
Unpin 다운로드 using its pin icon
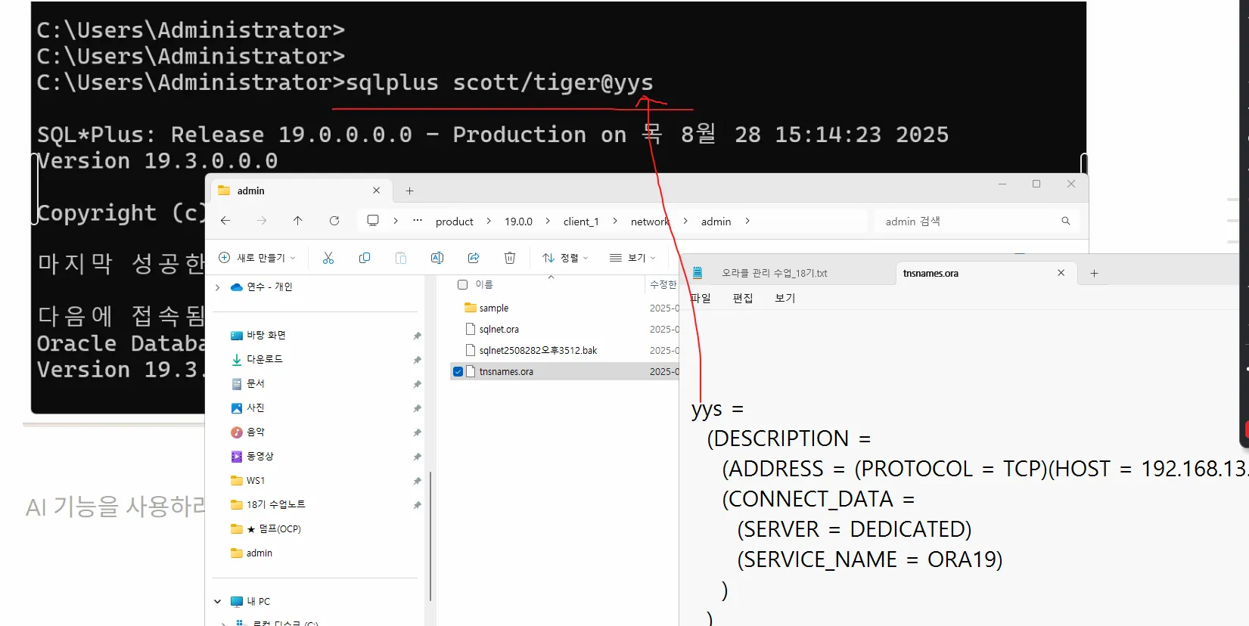(x=417, y=360)
